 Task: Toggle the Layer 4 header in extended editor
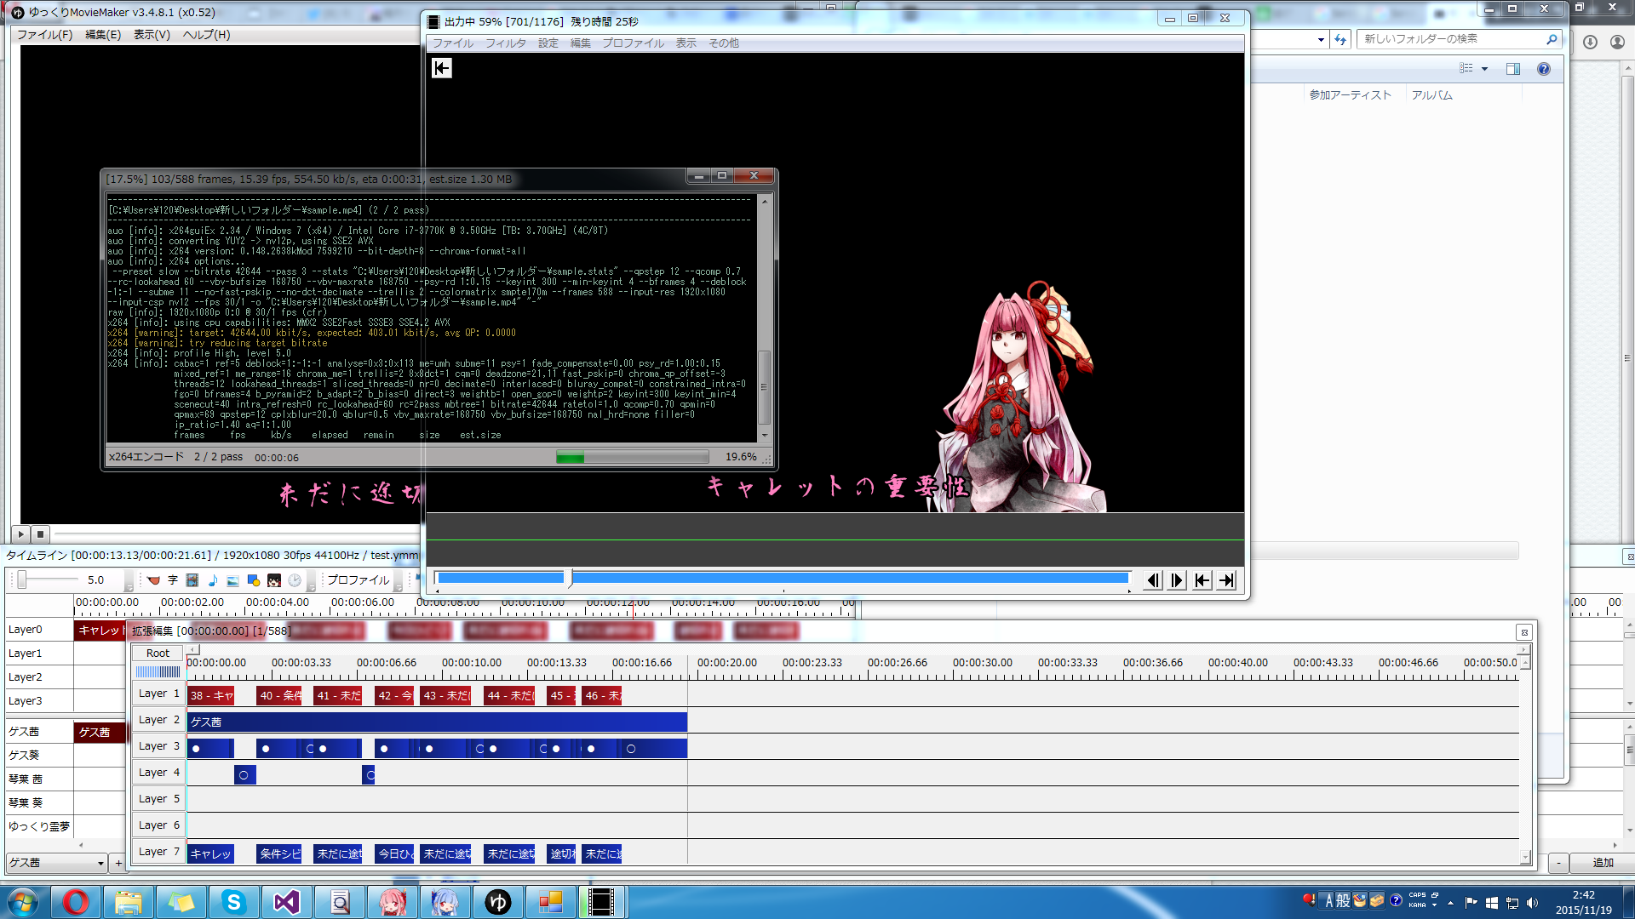(x=158, y=773)
